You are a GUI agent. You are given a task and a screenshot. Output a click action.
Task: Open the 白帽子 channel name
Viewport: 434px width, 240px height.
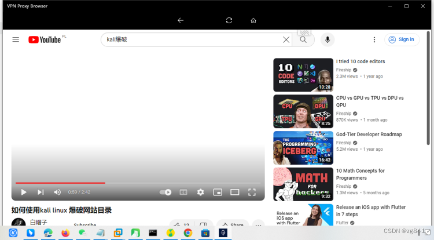point(38,222)
